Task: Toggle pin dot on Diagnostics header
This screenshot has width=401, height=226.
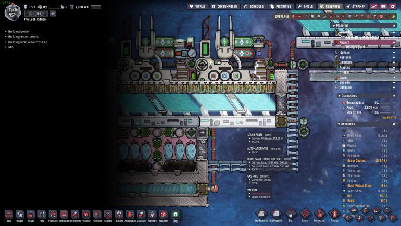Action: pos(394,96)
